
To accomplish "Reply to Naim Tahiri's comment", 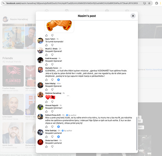I will click(52, 45).
